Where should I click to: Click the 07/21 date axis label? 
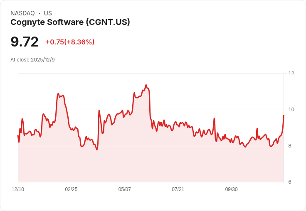[178, 189]
